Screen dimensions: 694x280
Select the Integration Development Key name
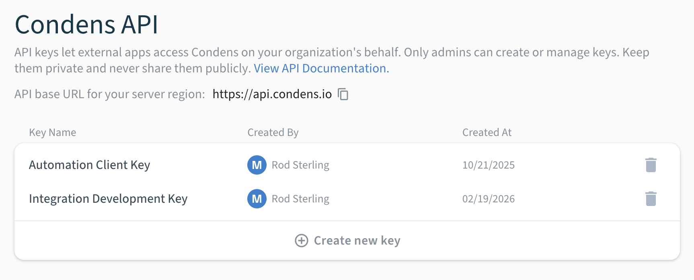point(108,199)
